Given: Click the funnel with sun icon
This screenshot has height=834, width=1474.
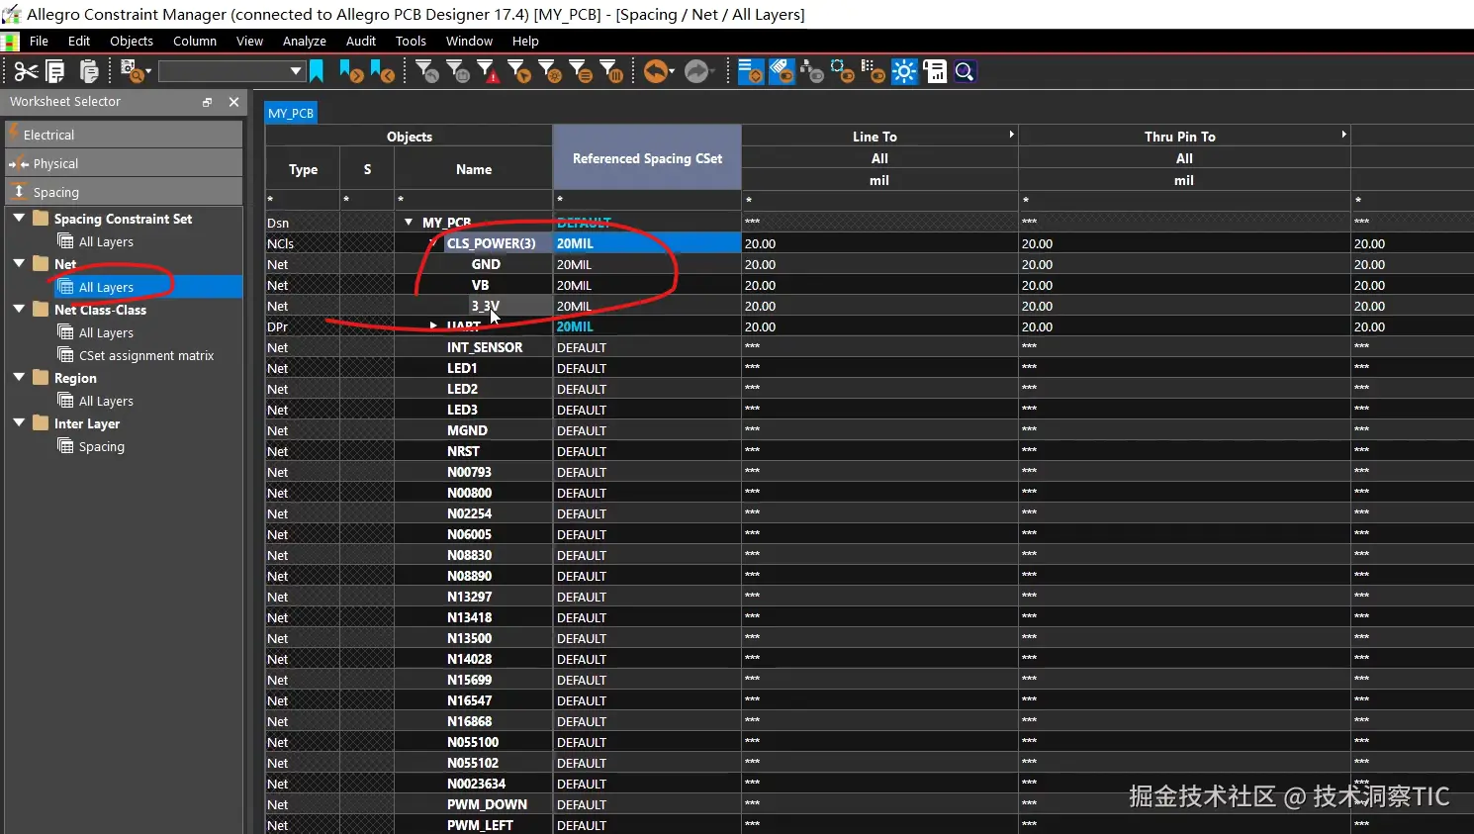Looking at the screenshot, I should [x=550, y=71].
